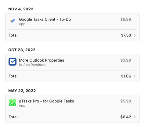Click the gTasks Pro green checkmark icon
This screenshot has height=129, width=145.
(x=13, y=102)
